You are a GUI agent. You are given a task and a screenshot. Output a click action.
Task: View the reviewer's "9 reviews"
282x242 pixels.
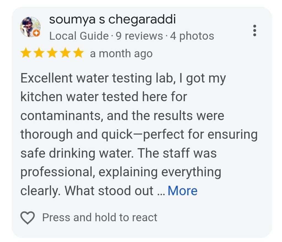pos(139,36)
